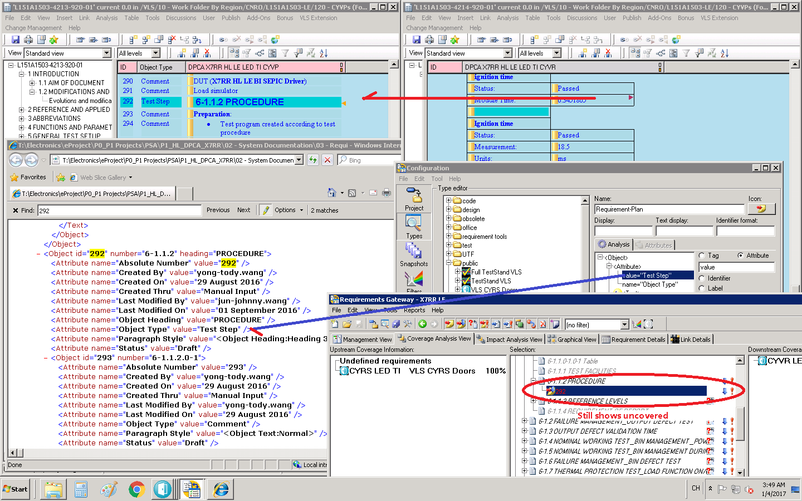Select the Attribute radio button
This screenshot has height=501, width=802.
(x=741, y=256)
